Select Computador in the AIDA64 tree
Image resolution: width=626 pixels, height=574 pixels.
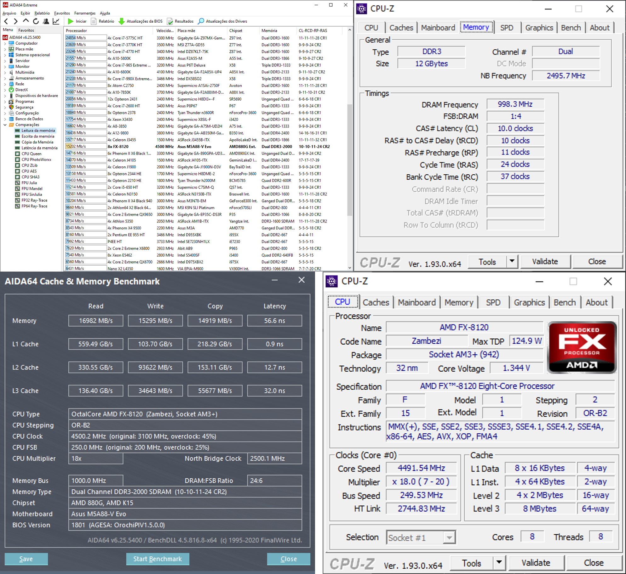26,43
